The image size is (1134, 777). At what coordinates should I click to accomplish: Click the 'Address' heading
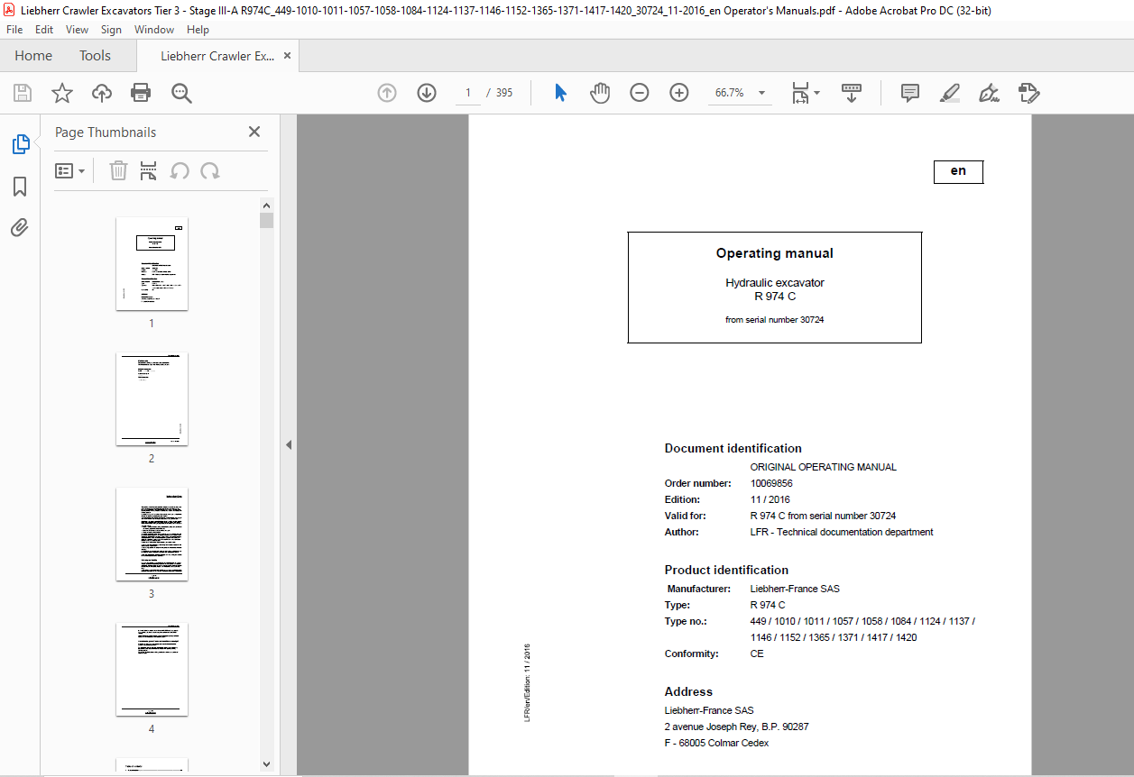(688, 691)
